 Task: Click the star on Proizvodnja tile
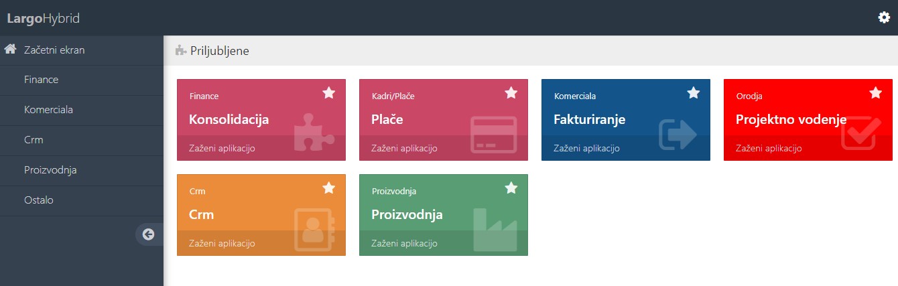pyautogui.click(x=511, y=188)
